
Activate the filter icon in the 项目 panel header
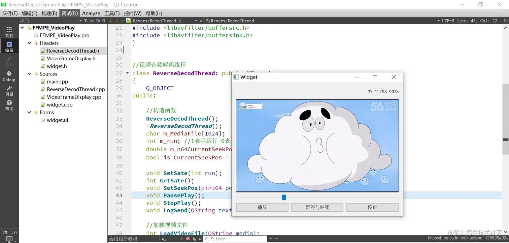click(86, 21)
